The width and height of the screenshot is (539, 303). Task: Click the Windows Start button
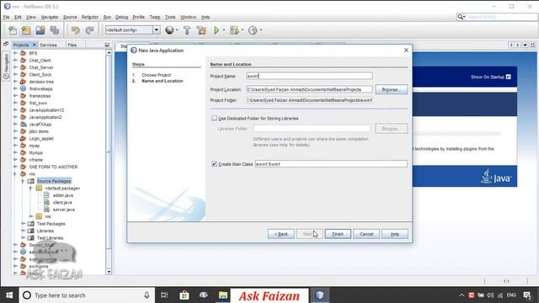pos(9,295)
